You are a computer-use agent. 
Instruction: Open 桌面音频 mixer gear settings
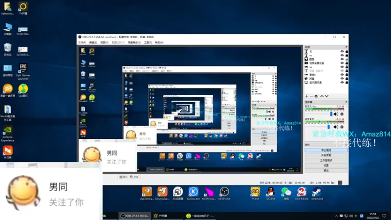(342, 127)
